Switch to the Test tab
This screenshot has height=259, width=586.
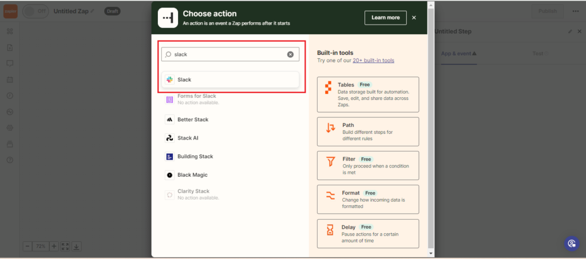(540, 53)
